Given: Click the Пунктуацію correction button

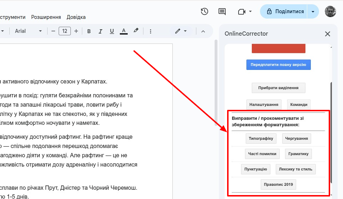Looking at the screenshot, I should pyautogui.click(x=256, y=169).
